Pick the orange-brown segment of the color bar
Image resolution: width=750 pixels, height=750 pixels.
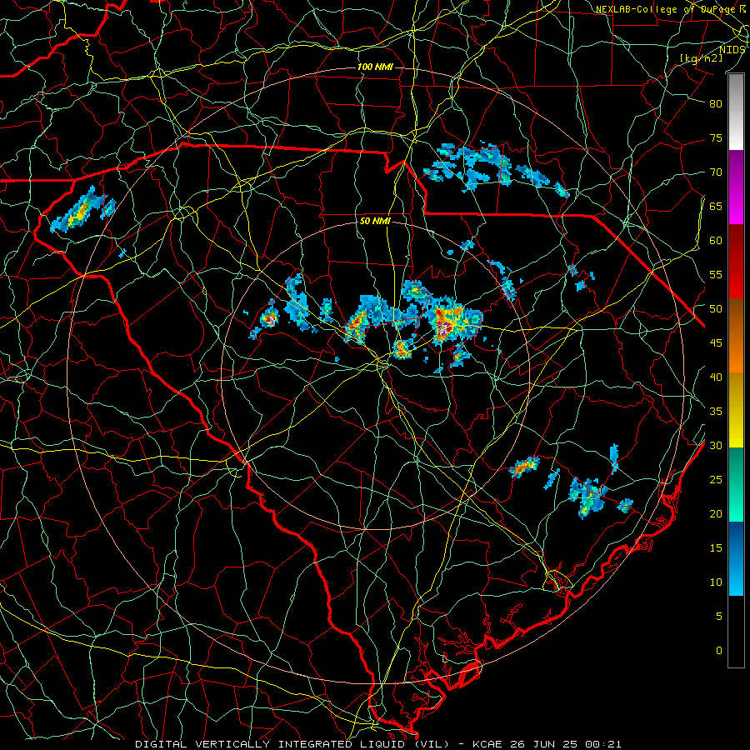[736, 336]
